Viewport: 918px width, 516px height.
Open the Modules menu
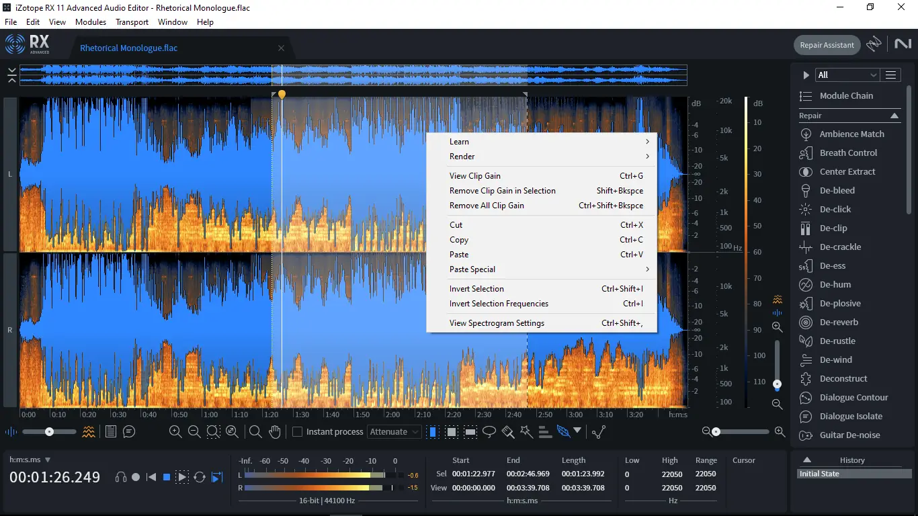tap(91, 22)
